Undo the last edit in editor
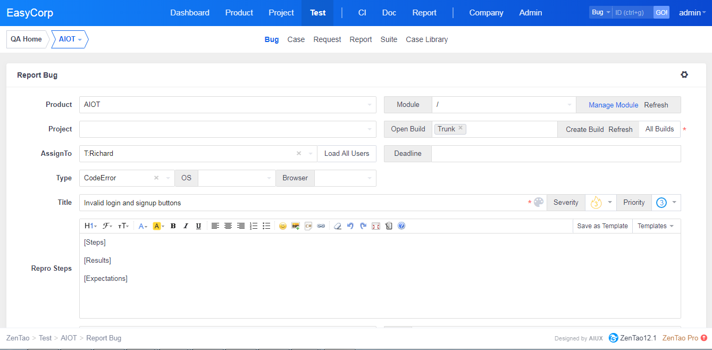 click(350, 226)
